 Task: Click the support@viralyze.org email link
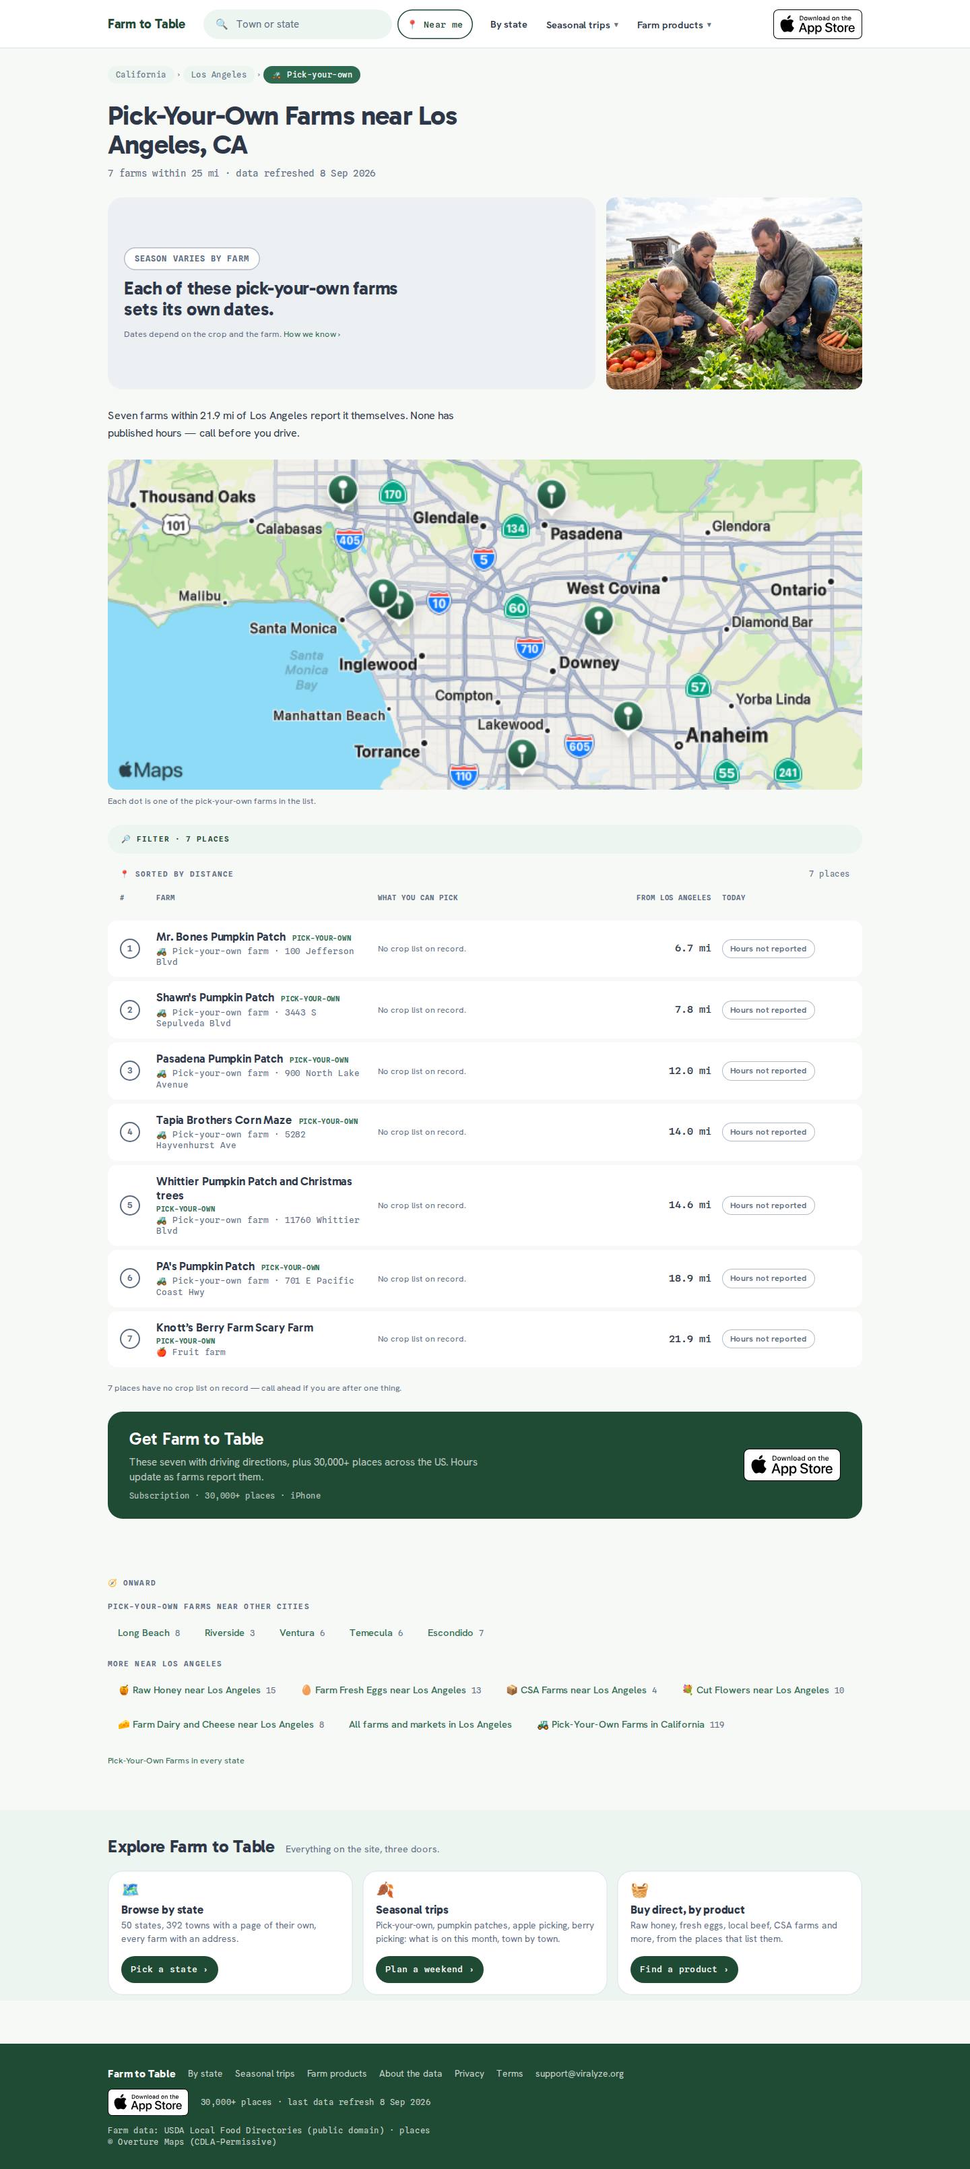[x=579, y=2074]
